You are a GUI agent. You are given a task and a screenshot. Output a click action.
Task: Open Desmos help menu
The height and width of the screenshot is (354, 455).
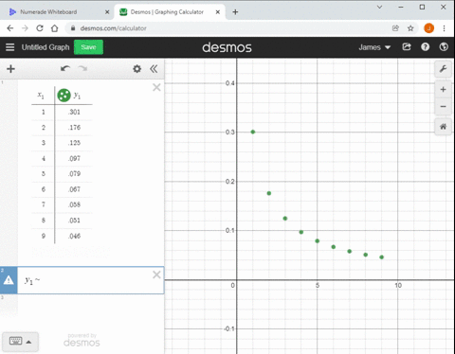[425, 47]
